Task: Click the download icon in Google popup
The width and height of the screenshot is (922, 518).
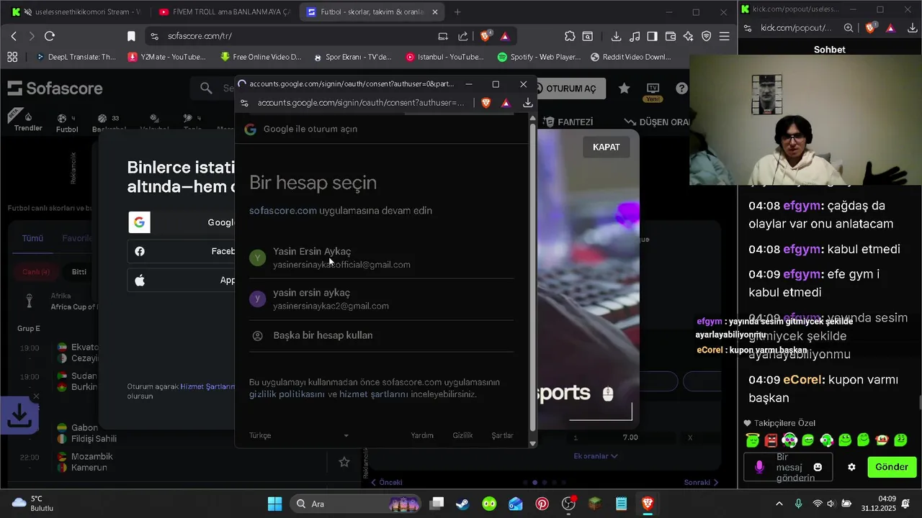Action: point(528,103)
